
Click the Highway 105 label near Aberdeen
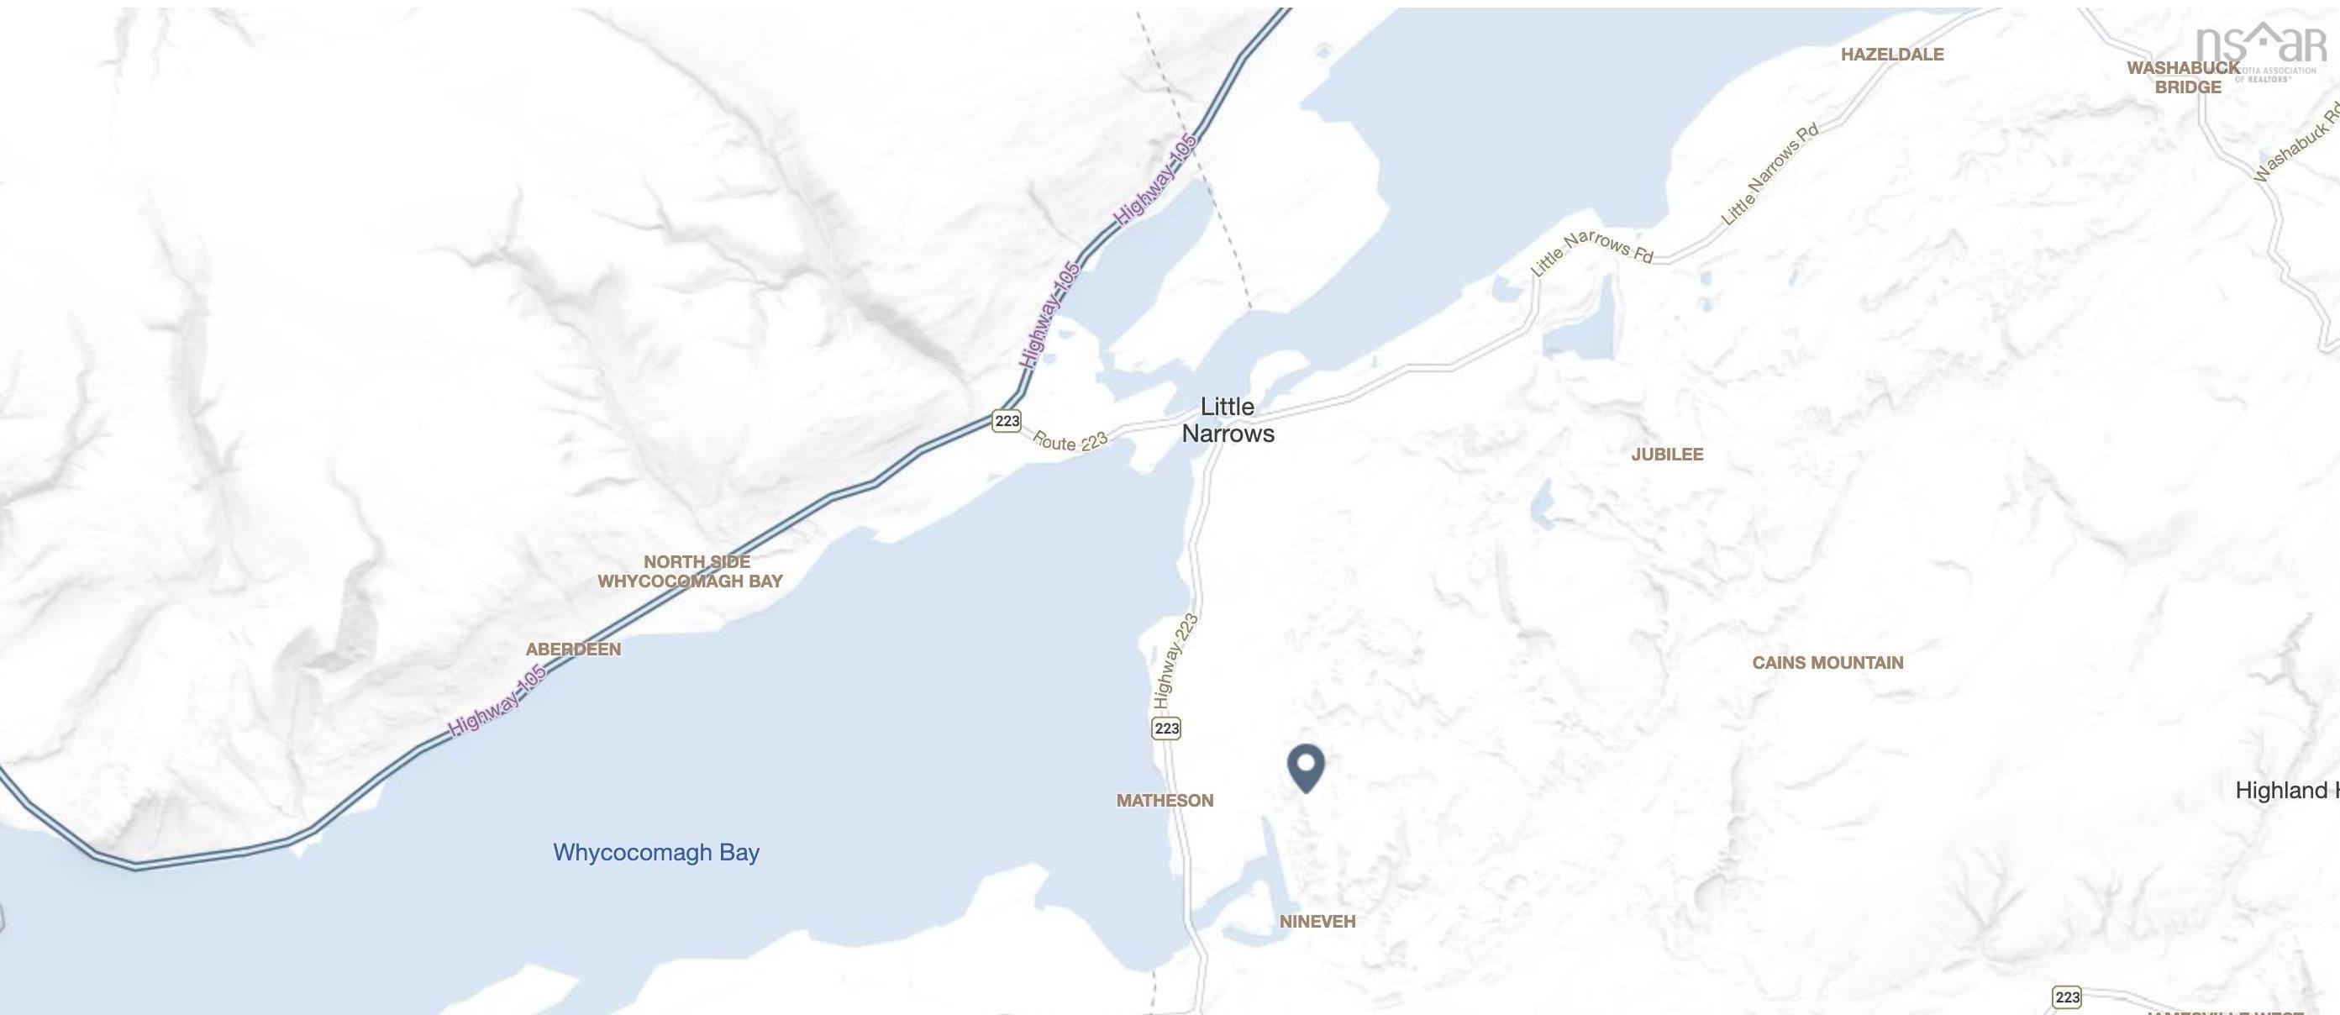tap(497, 701)
